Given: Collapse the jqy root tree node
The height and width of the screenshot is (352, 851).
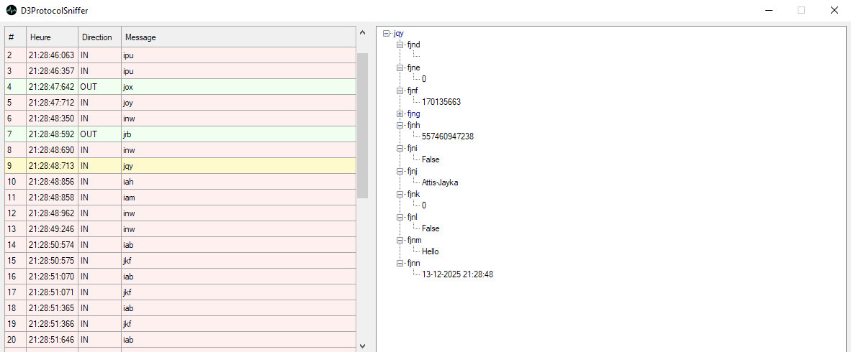Looking at the screenshot, I should pyautogui.click(x=387, y=33).
